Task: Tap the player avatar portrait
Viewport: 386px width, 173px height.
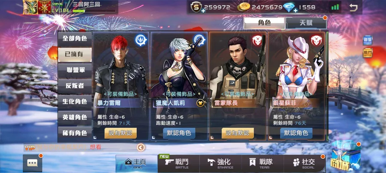Action: coord(30,7)
